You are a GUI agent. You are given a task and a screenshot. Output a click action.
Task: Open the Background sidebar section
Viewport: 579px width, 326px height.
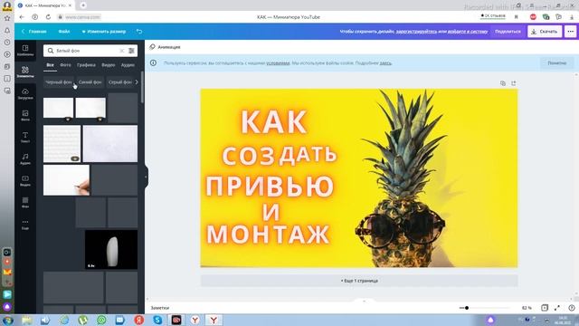25,202
